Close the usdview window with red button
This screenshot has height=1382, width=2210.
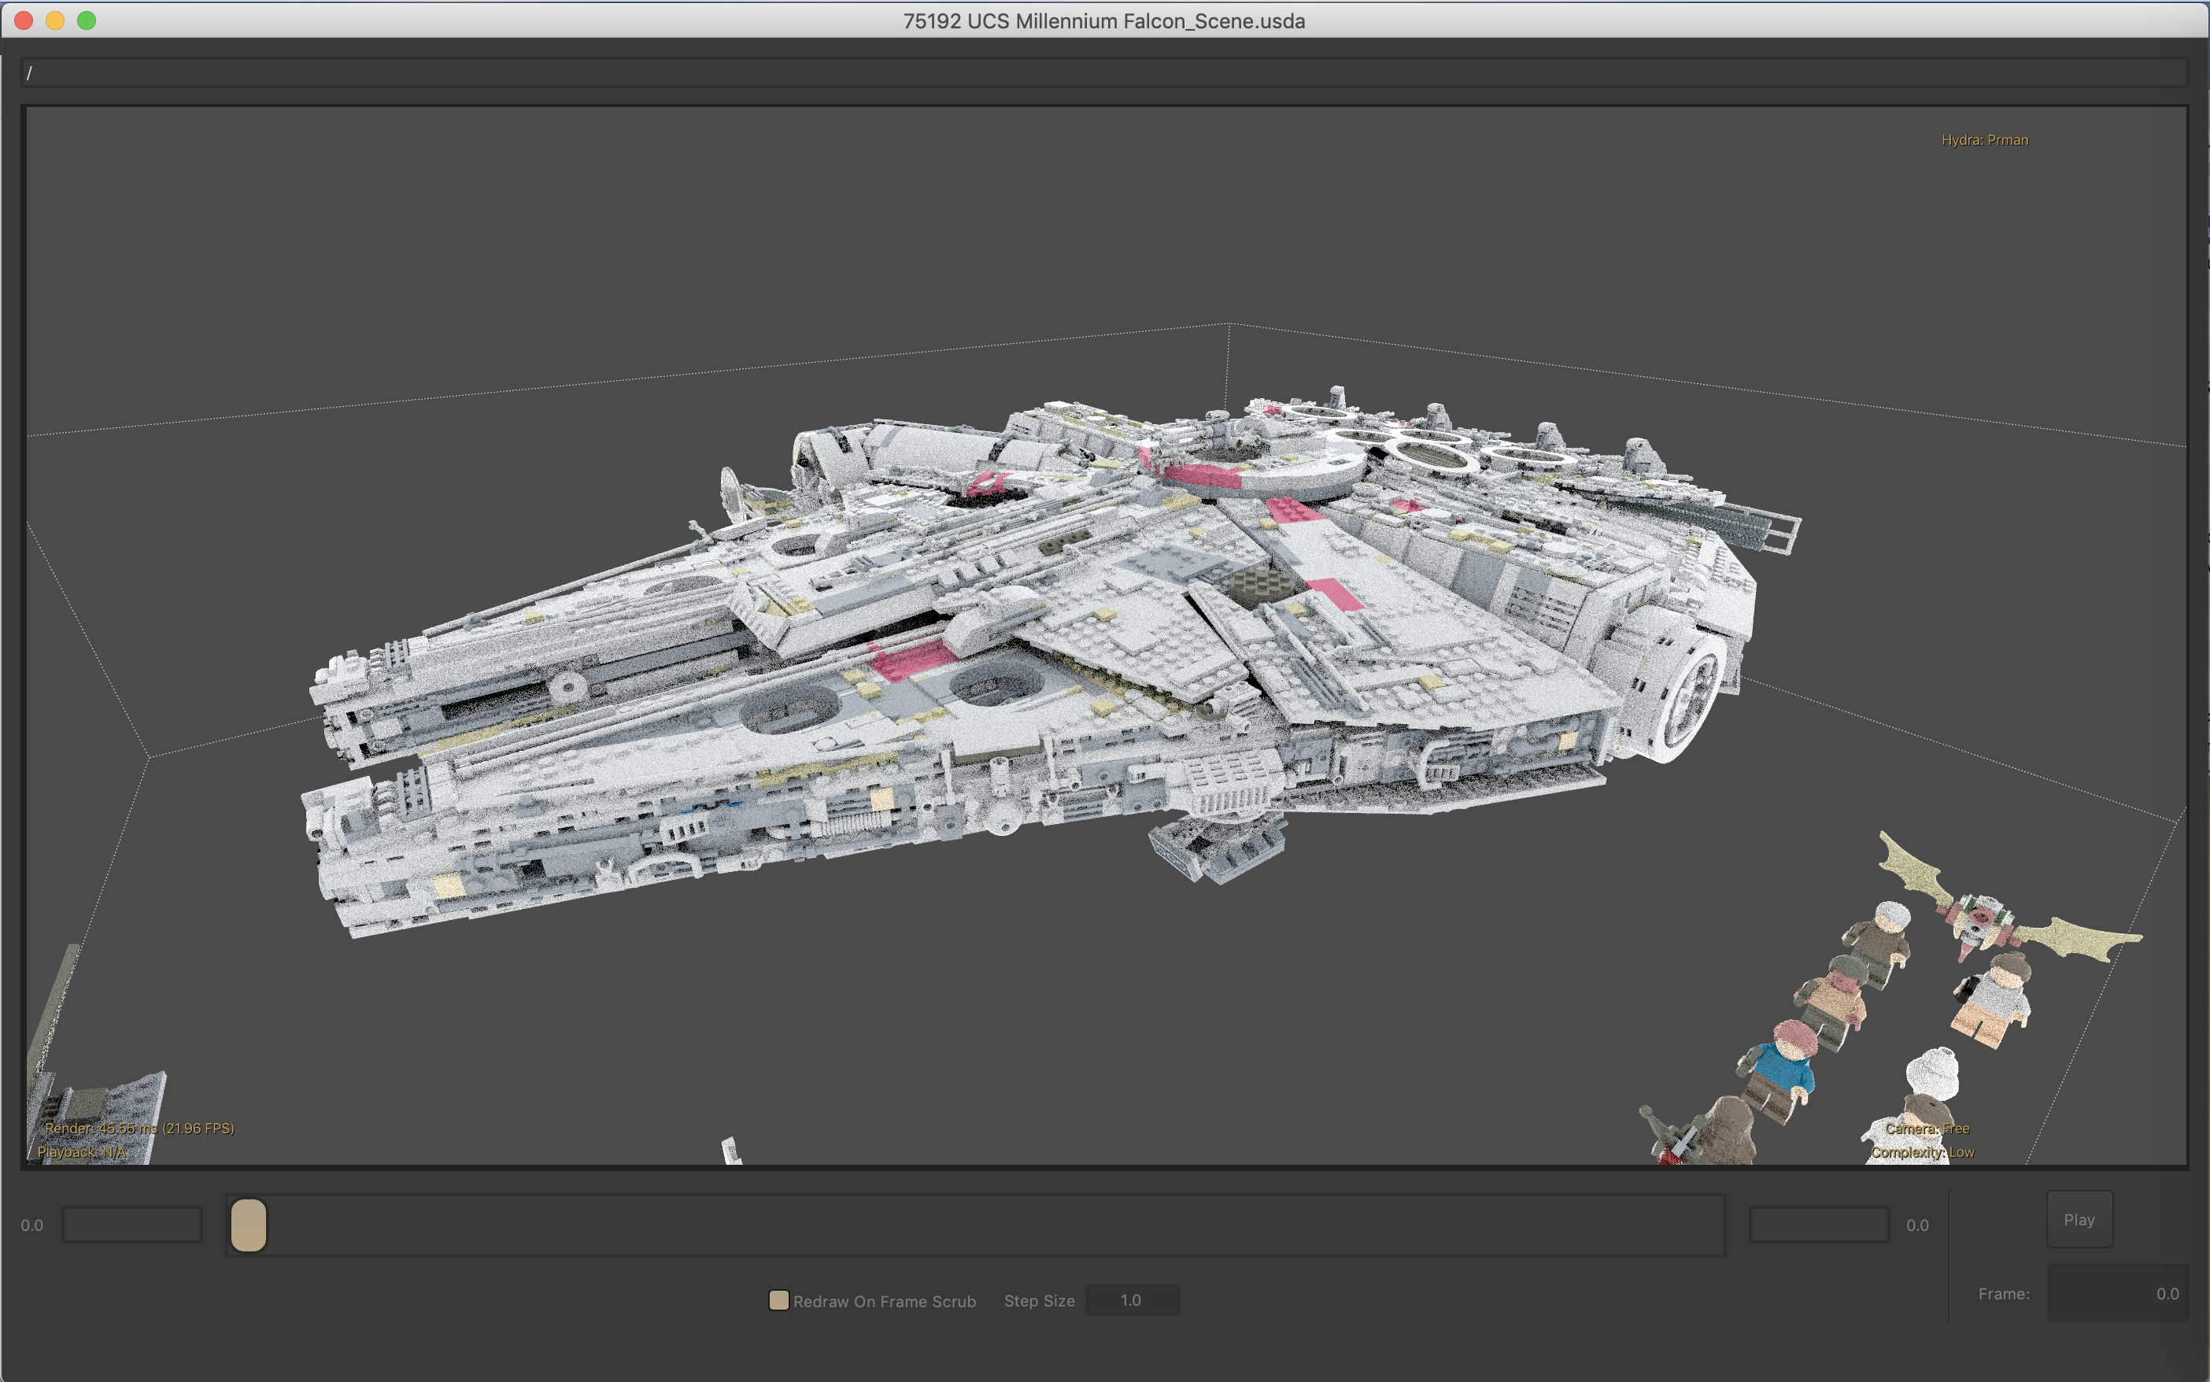click(x=24, y=20)
